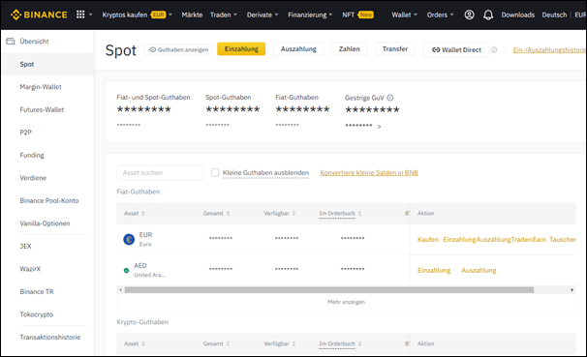Screen dimensions: 587x357
Task: Click Mehr anzeigen under Fiat table
Action: point(346,302)
